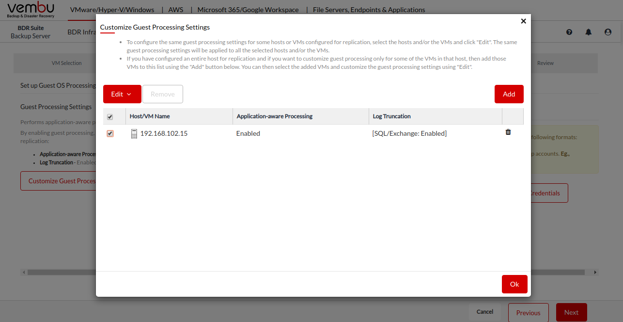Viewport: 623px width, 322px height.
Task: Open the help question mark icon
Action: 569,32
